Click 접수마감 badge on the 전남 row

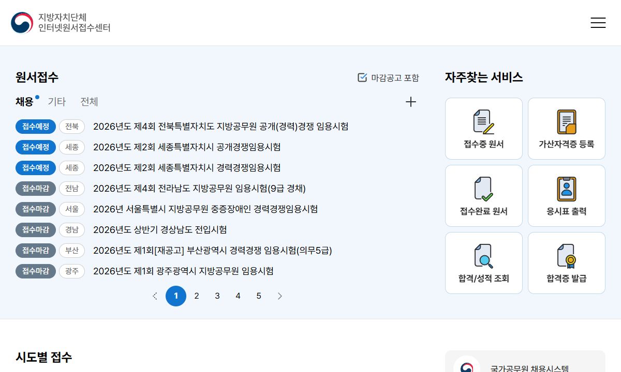point(36,189)
